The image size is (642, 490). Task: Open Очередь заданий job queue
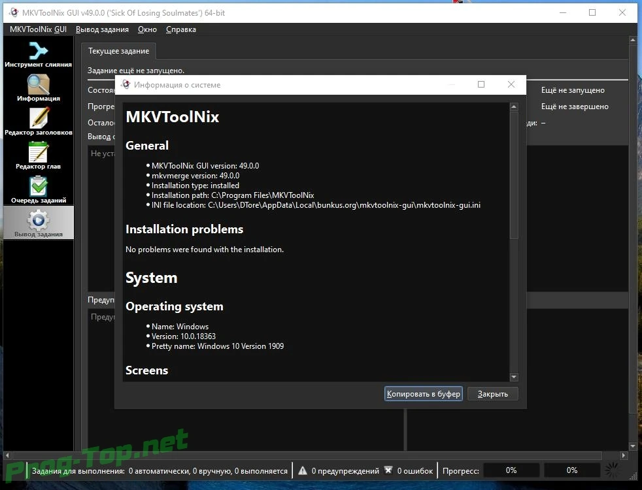(38, 189)
